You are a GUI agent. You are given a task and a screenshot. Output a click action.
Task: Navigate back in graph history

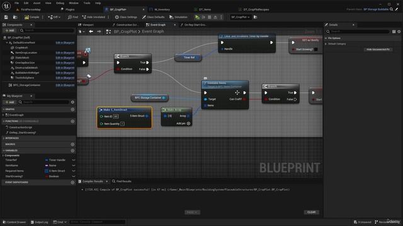[91, 31]
